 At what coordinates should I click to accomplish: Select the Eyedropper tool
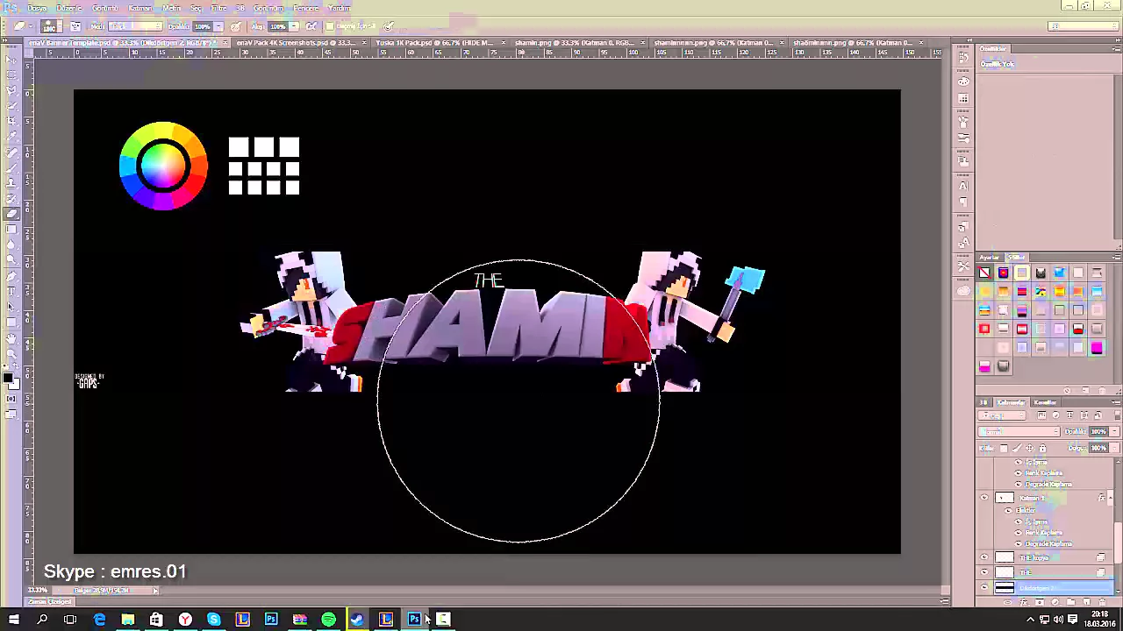tap(11, 138)
